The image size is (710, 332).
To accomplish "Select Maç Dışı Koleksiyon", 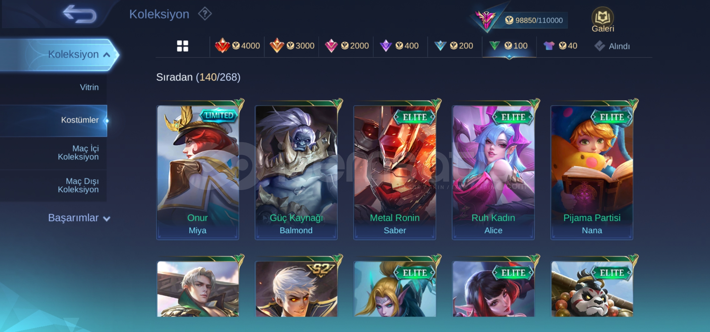I will click(78, 185).
